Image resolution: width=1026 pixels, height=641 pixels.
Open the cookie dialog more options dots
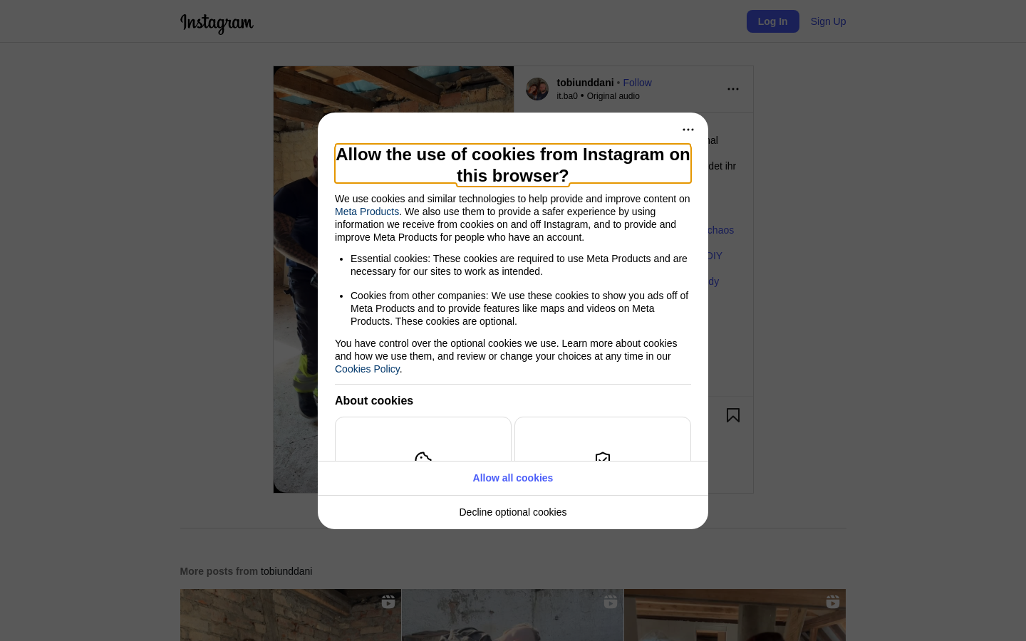point(688,130)
